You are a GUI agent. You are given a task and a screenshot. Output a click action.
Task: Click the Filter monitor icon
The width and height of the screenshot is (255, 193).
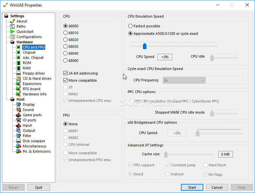coord(19,136)
